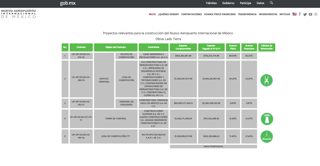Click the Datos Preliminares note

pyautogui.click(x=213, y=146)
